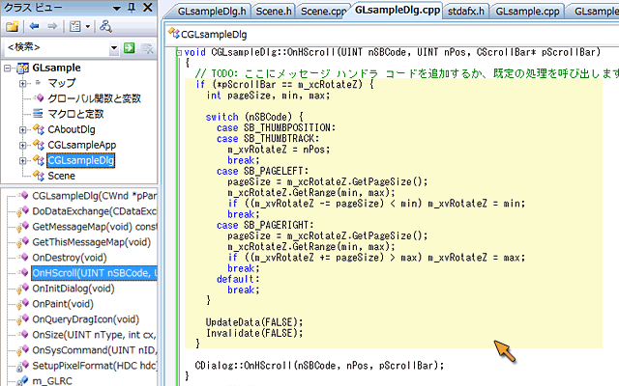Click the GLsample project icon
The image size is (619, 386).
(x=22, y=68)
